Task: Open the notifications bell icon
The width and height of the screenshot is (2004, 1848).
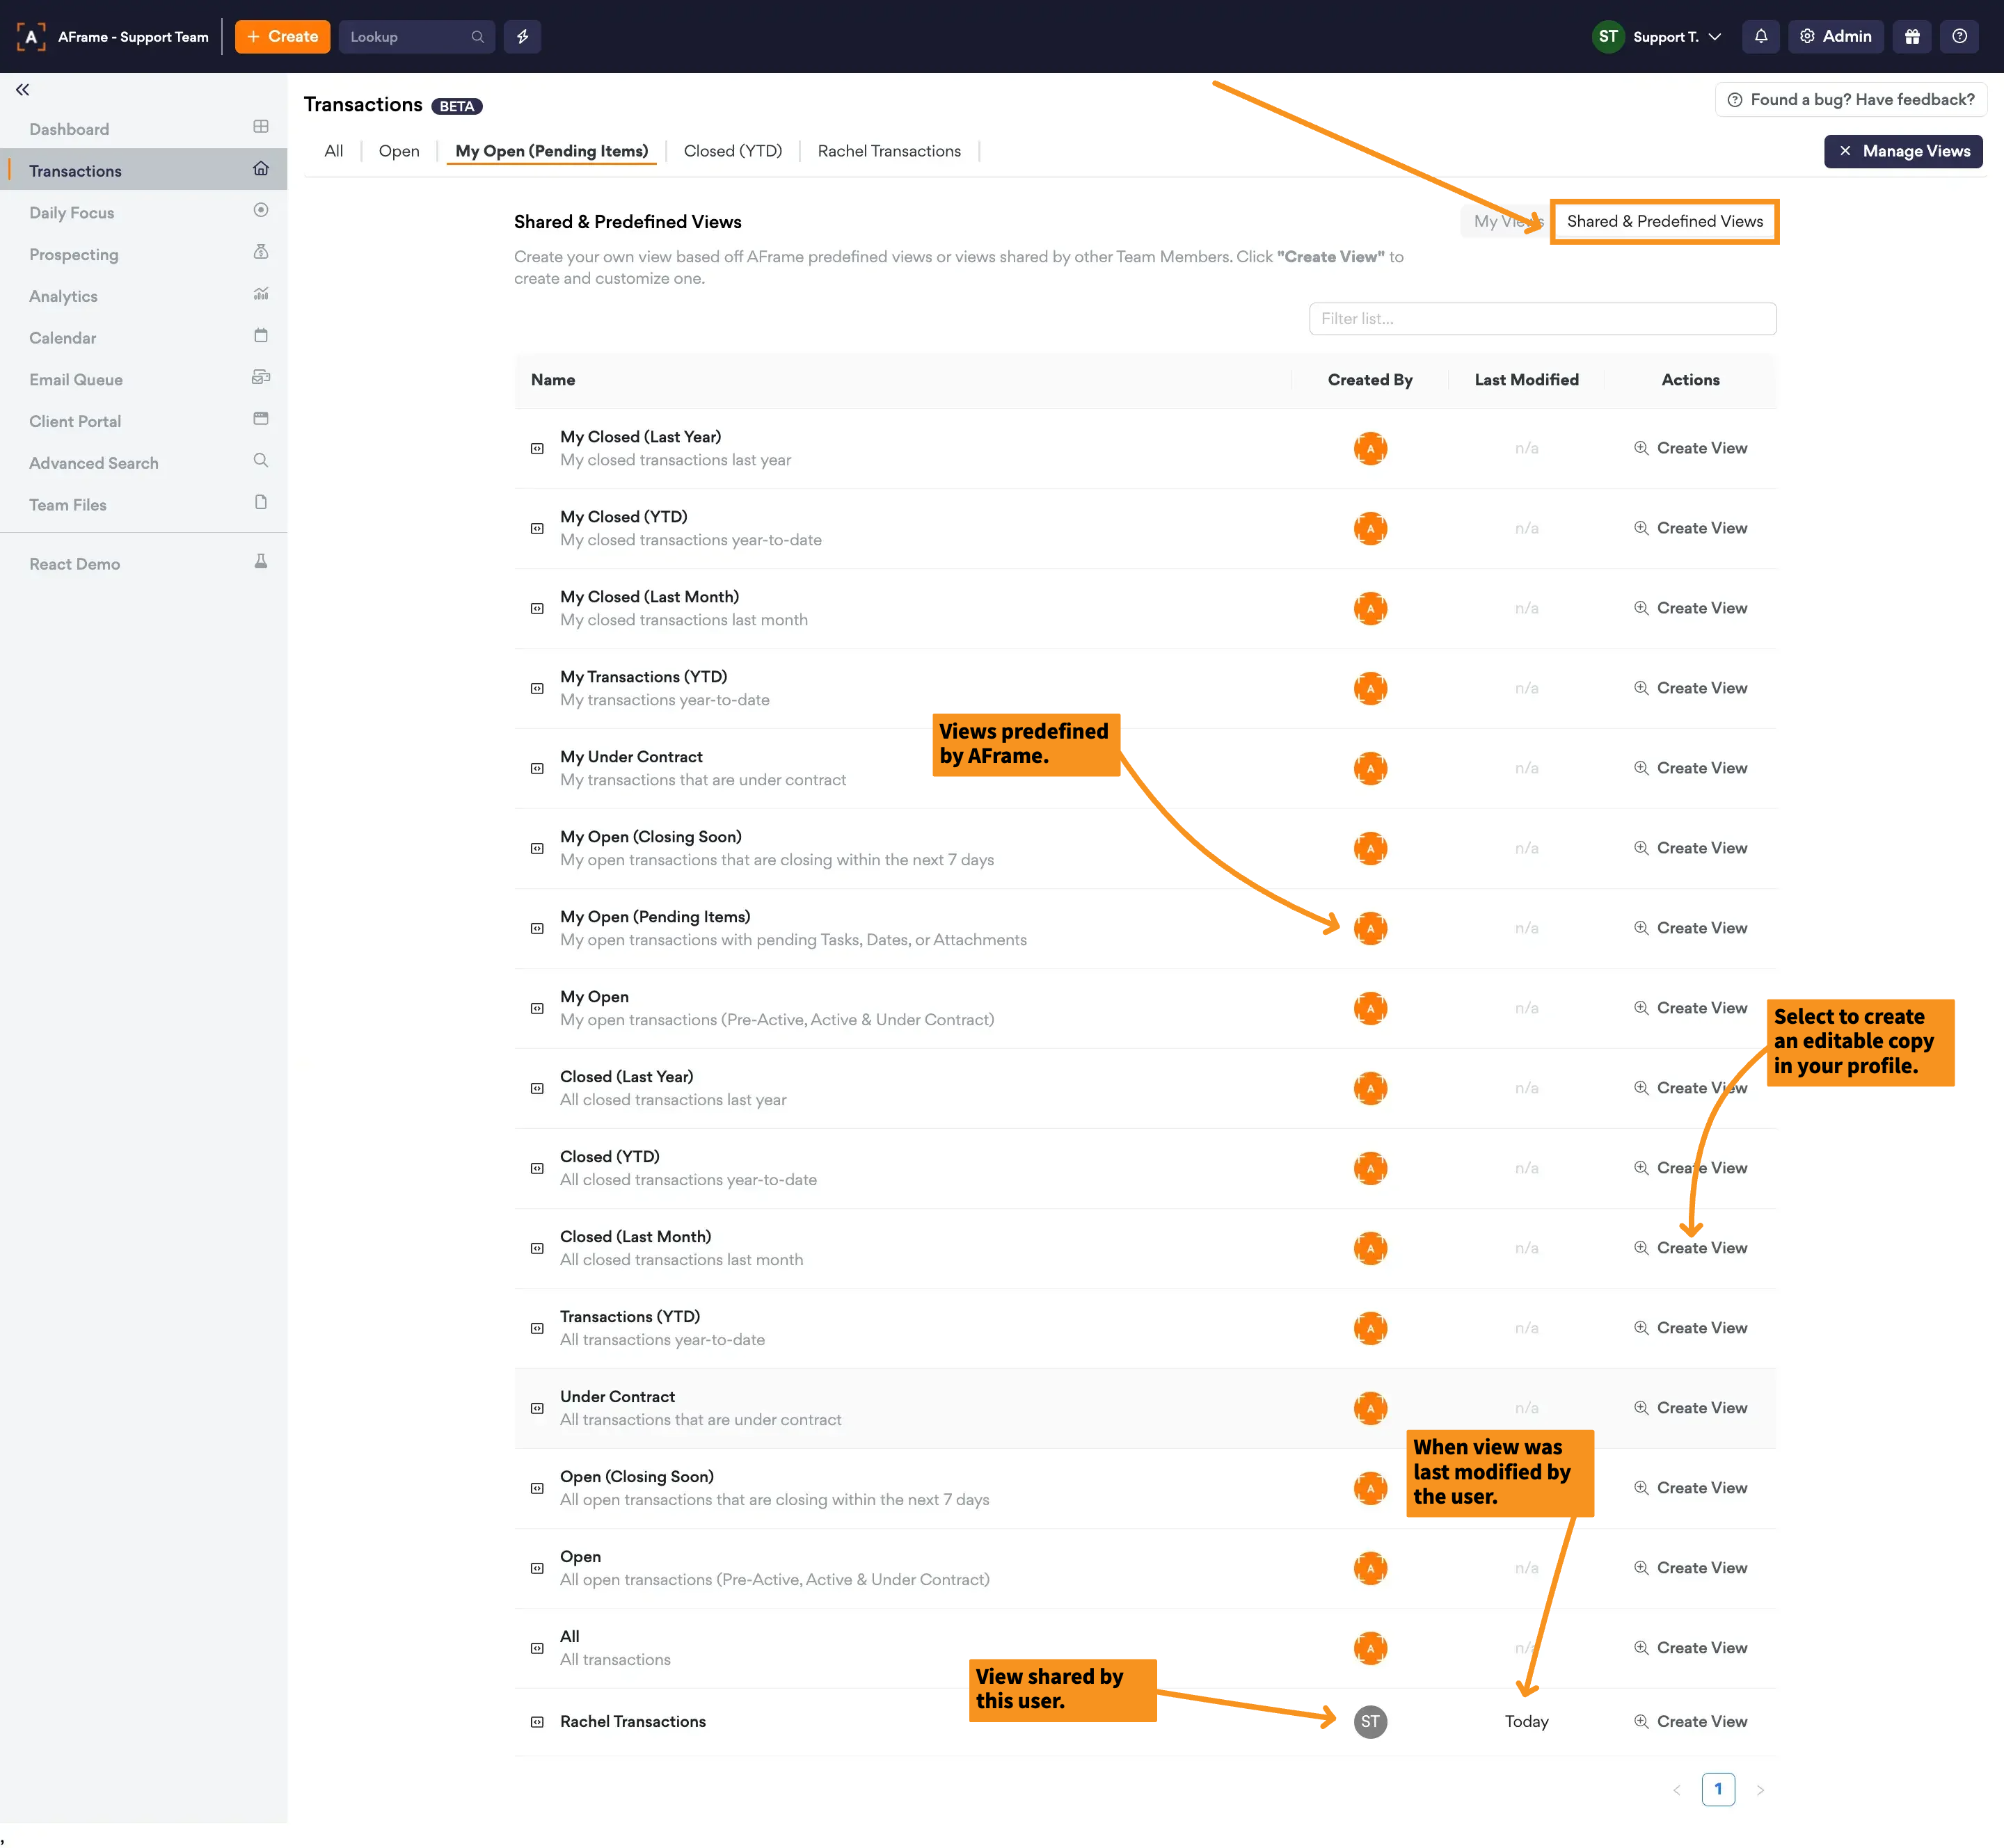Action: (x=1761, y=37)
